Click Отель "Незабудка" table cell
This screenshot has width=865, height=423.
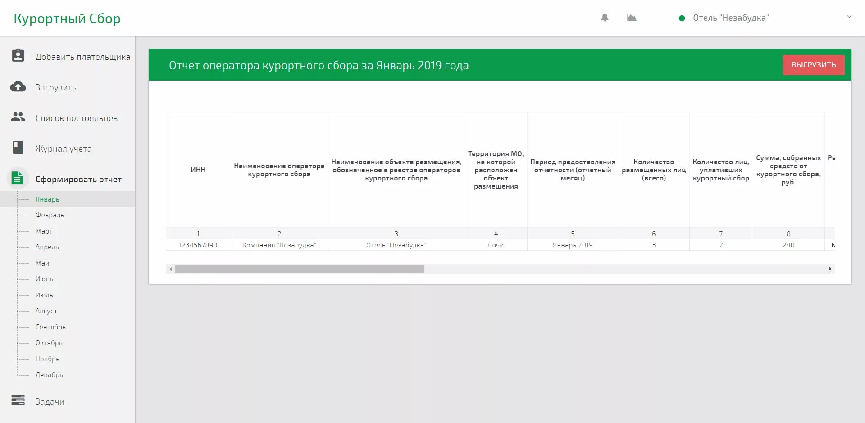[396, 245]
